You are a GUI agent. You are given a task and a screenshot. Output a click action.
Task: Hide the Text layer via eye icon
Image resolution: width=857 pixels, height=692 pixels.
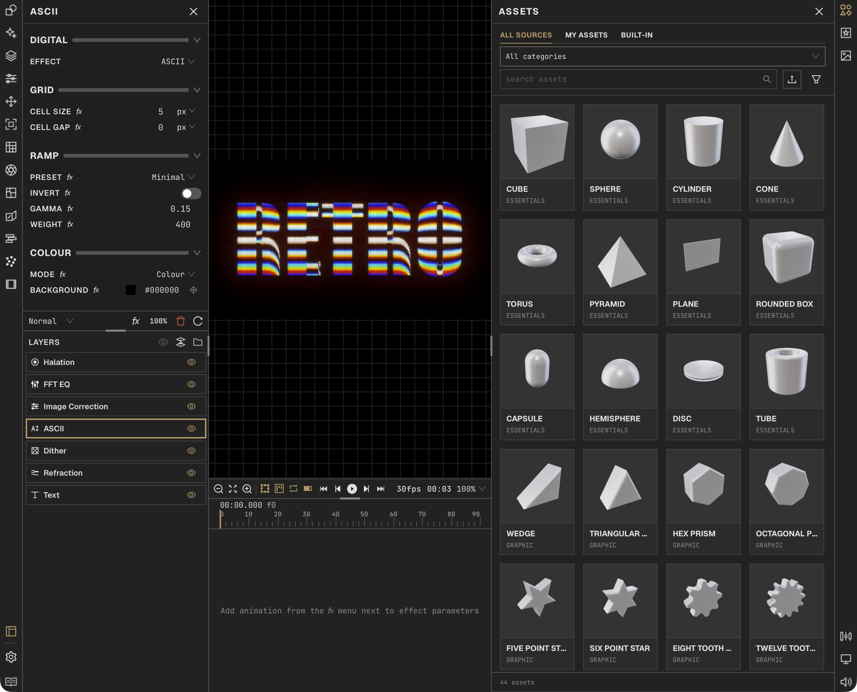click(191, 495)
